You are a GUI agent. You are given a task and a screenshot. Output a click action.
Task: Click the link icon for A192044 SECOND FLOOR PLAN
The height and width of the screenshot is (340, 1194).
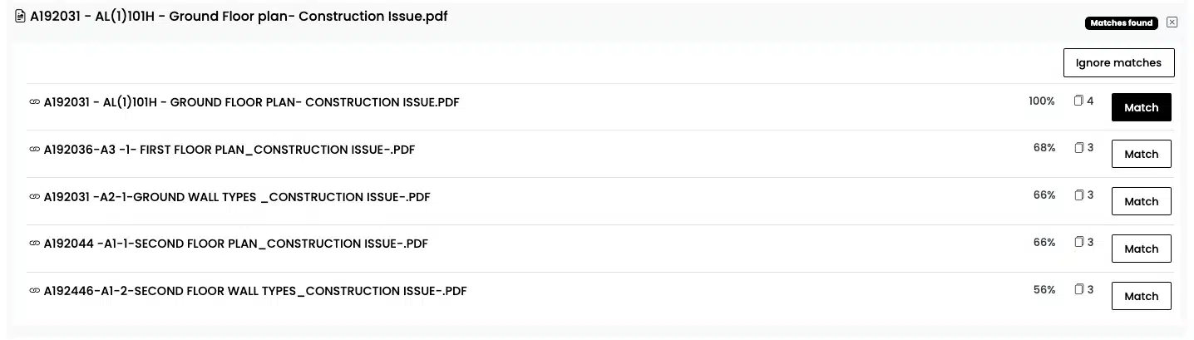pos(35,244)
